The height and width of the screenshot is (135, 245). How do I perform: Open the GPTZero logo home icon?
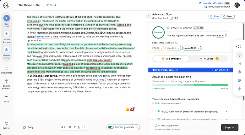6,5
